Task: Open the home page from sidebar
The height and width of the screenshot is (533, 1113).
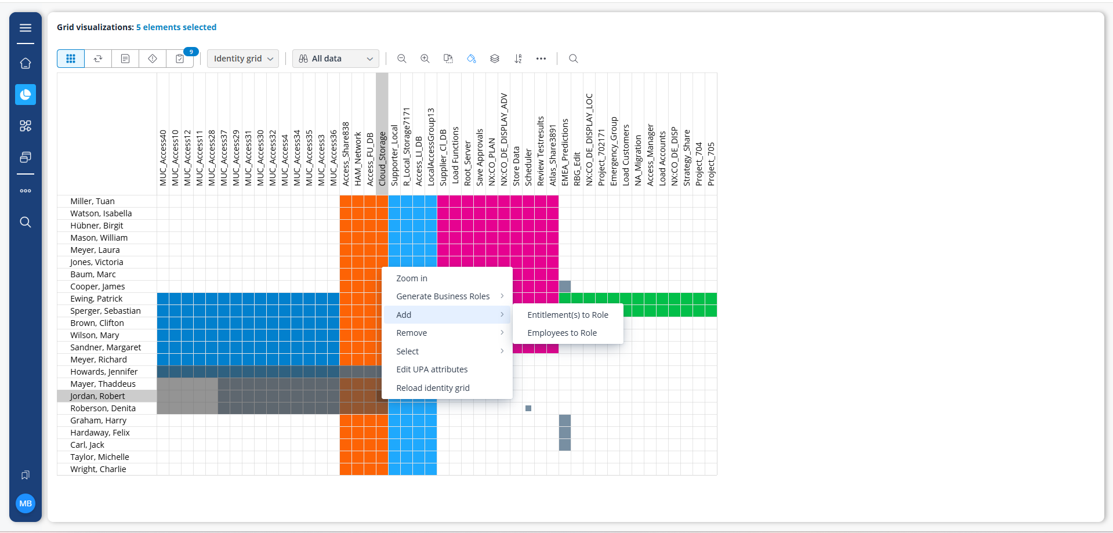Action: (x=26, y=63)
